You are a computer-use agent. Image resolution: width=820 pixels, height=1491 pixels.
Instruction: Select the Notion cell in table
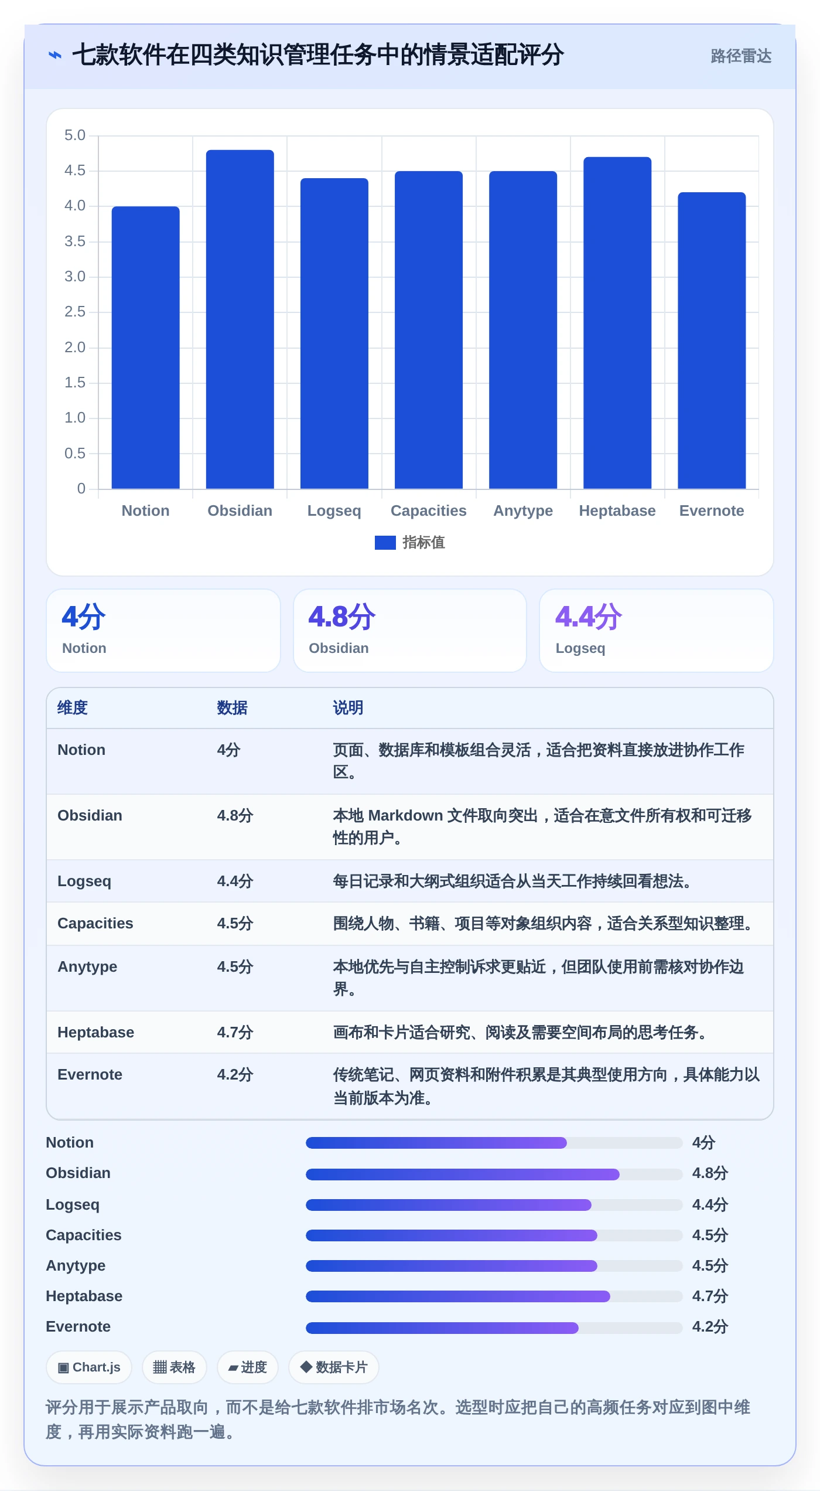click(81, 750)
